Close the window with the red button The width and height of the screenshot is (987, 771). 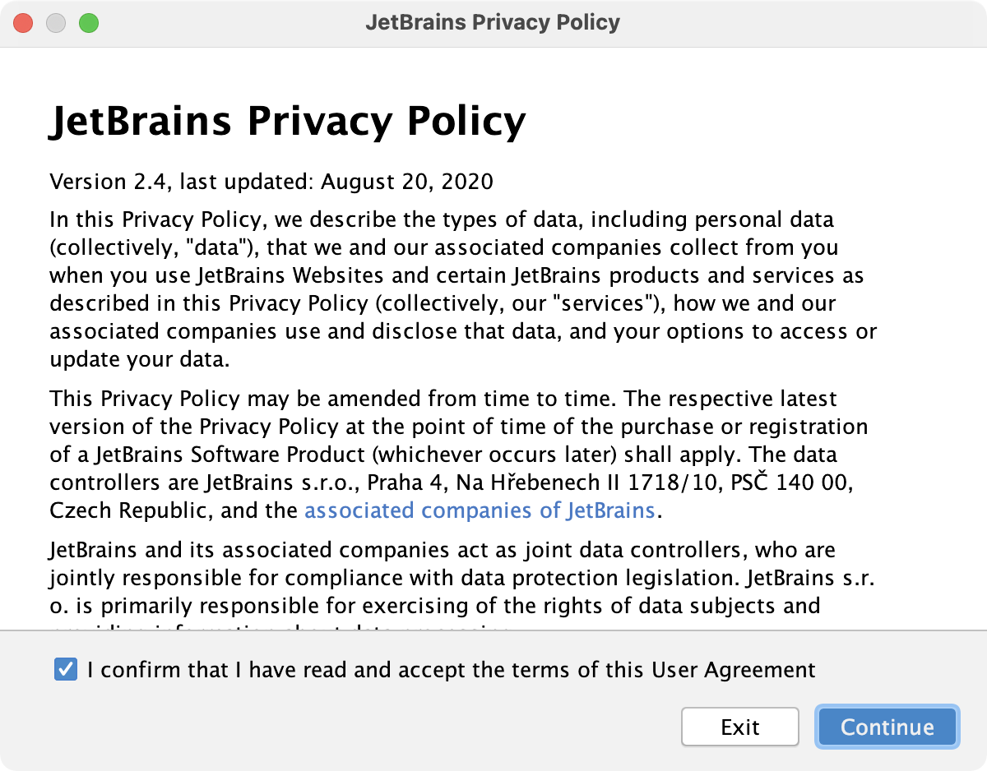point(23,23)
